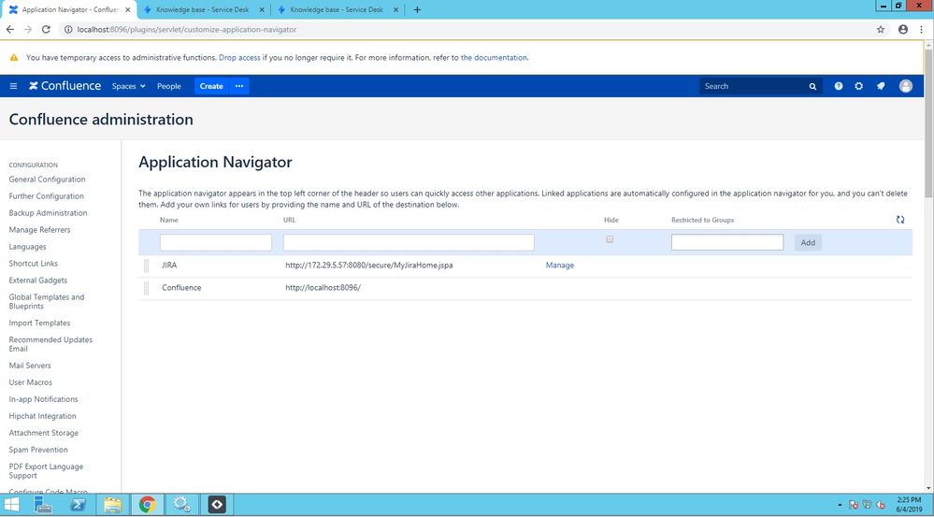Open the application navigator hamburger menu
Viewport: 934px width, 517px height.
pos(13,86)
